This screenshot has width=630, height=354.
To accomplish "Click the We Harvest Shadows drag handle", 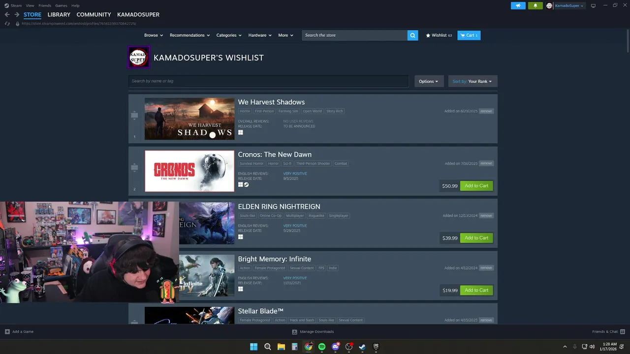I will click(134, 115).
